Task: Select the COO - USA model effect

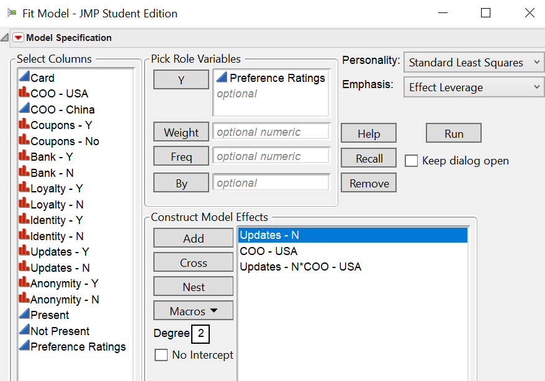Action: 268,251
